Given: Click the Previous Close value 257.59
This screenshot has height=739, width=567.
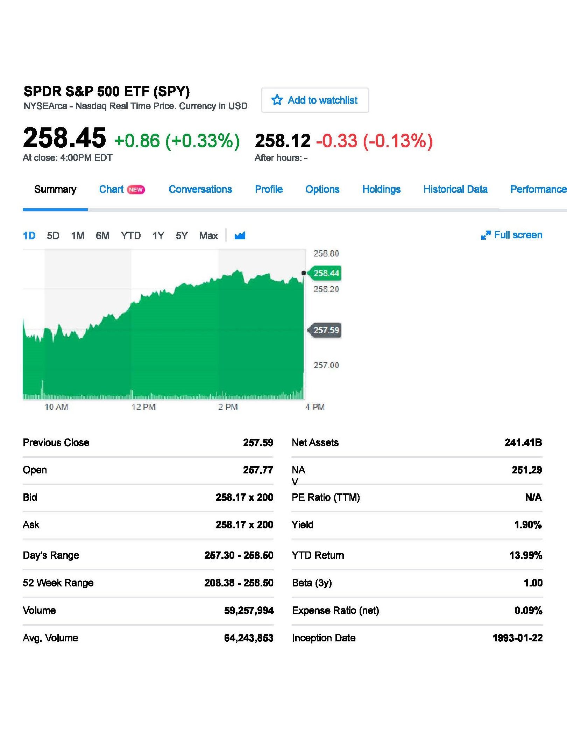Looking at the screenshot, I should pyautogui.click(x=258, y=443).
